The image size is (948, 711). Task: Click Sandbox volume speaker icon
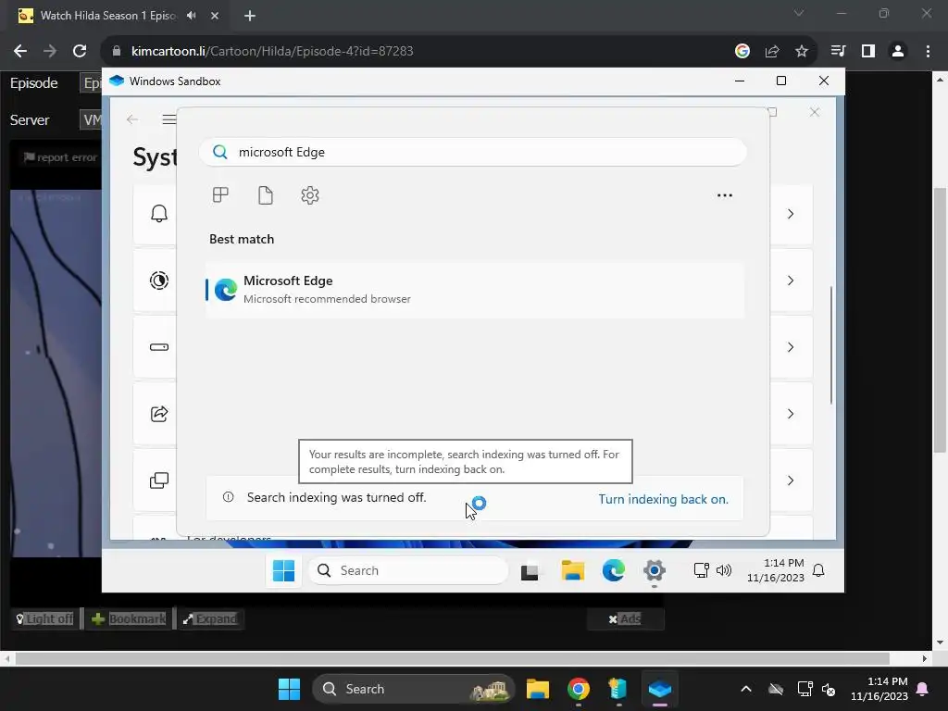click(x=724, y=570)
